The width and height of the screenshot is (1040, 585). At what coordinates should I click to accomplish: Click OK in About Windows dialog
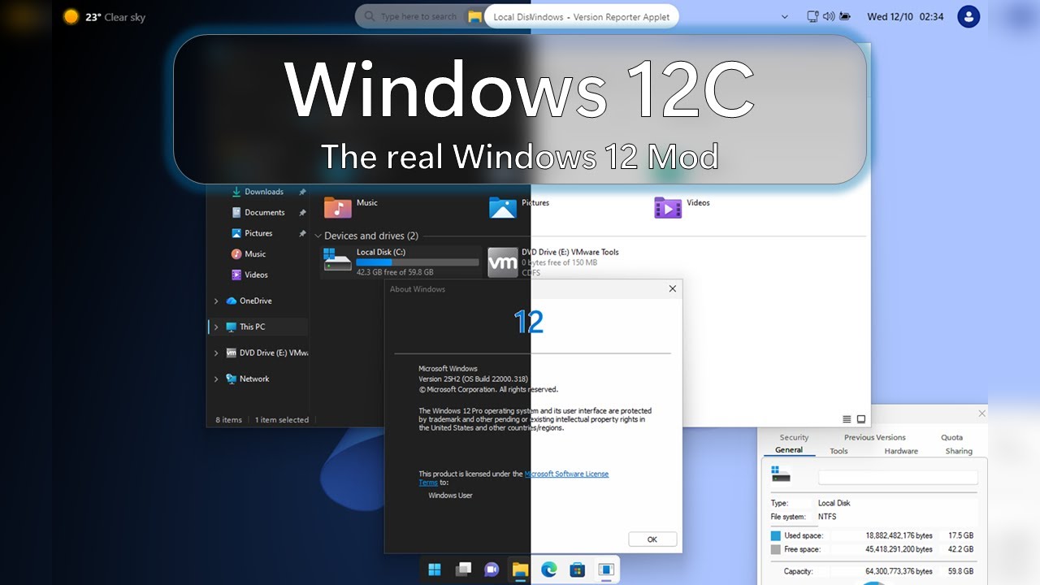tap(652, 539)
